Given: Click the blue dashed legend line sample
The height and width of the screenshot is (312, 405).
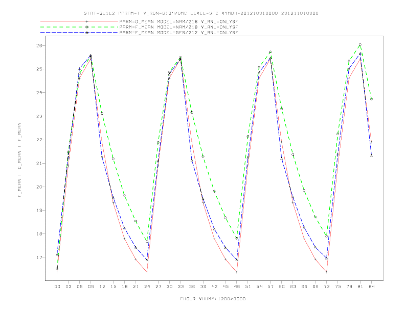Looking at the screenshot, I should click(79, 33).
